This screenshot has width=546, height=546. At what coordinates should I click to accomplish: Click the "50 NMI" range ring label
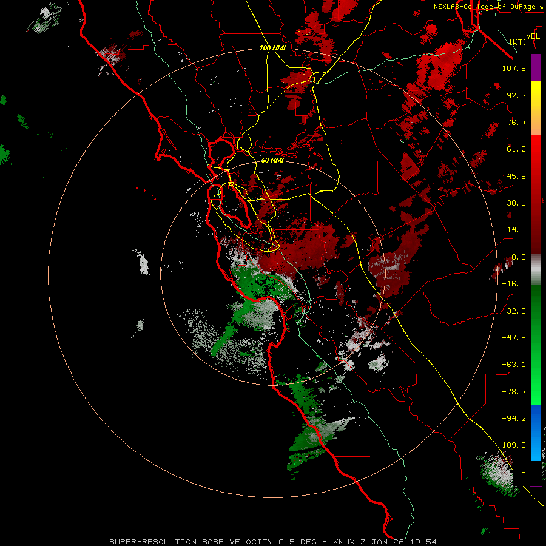coord(272,160)
